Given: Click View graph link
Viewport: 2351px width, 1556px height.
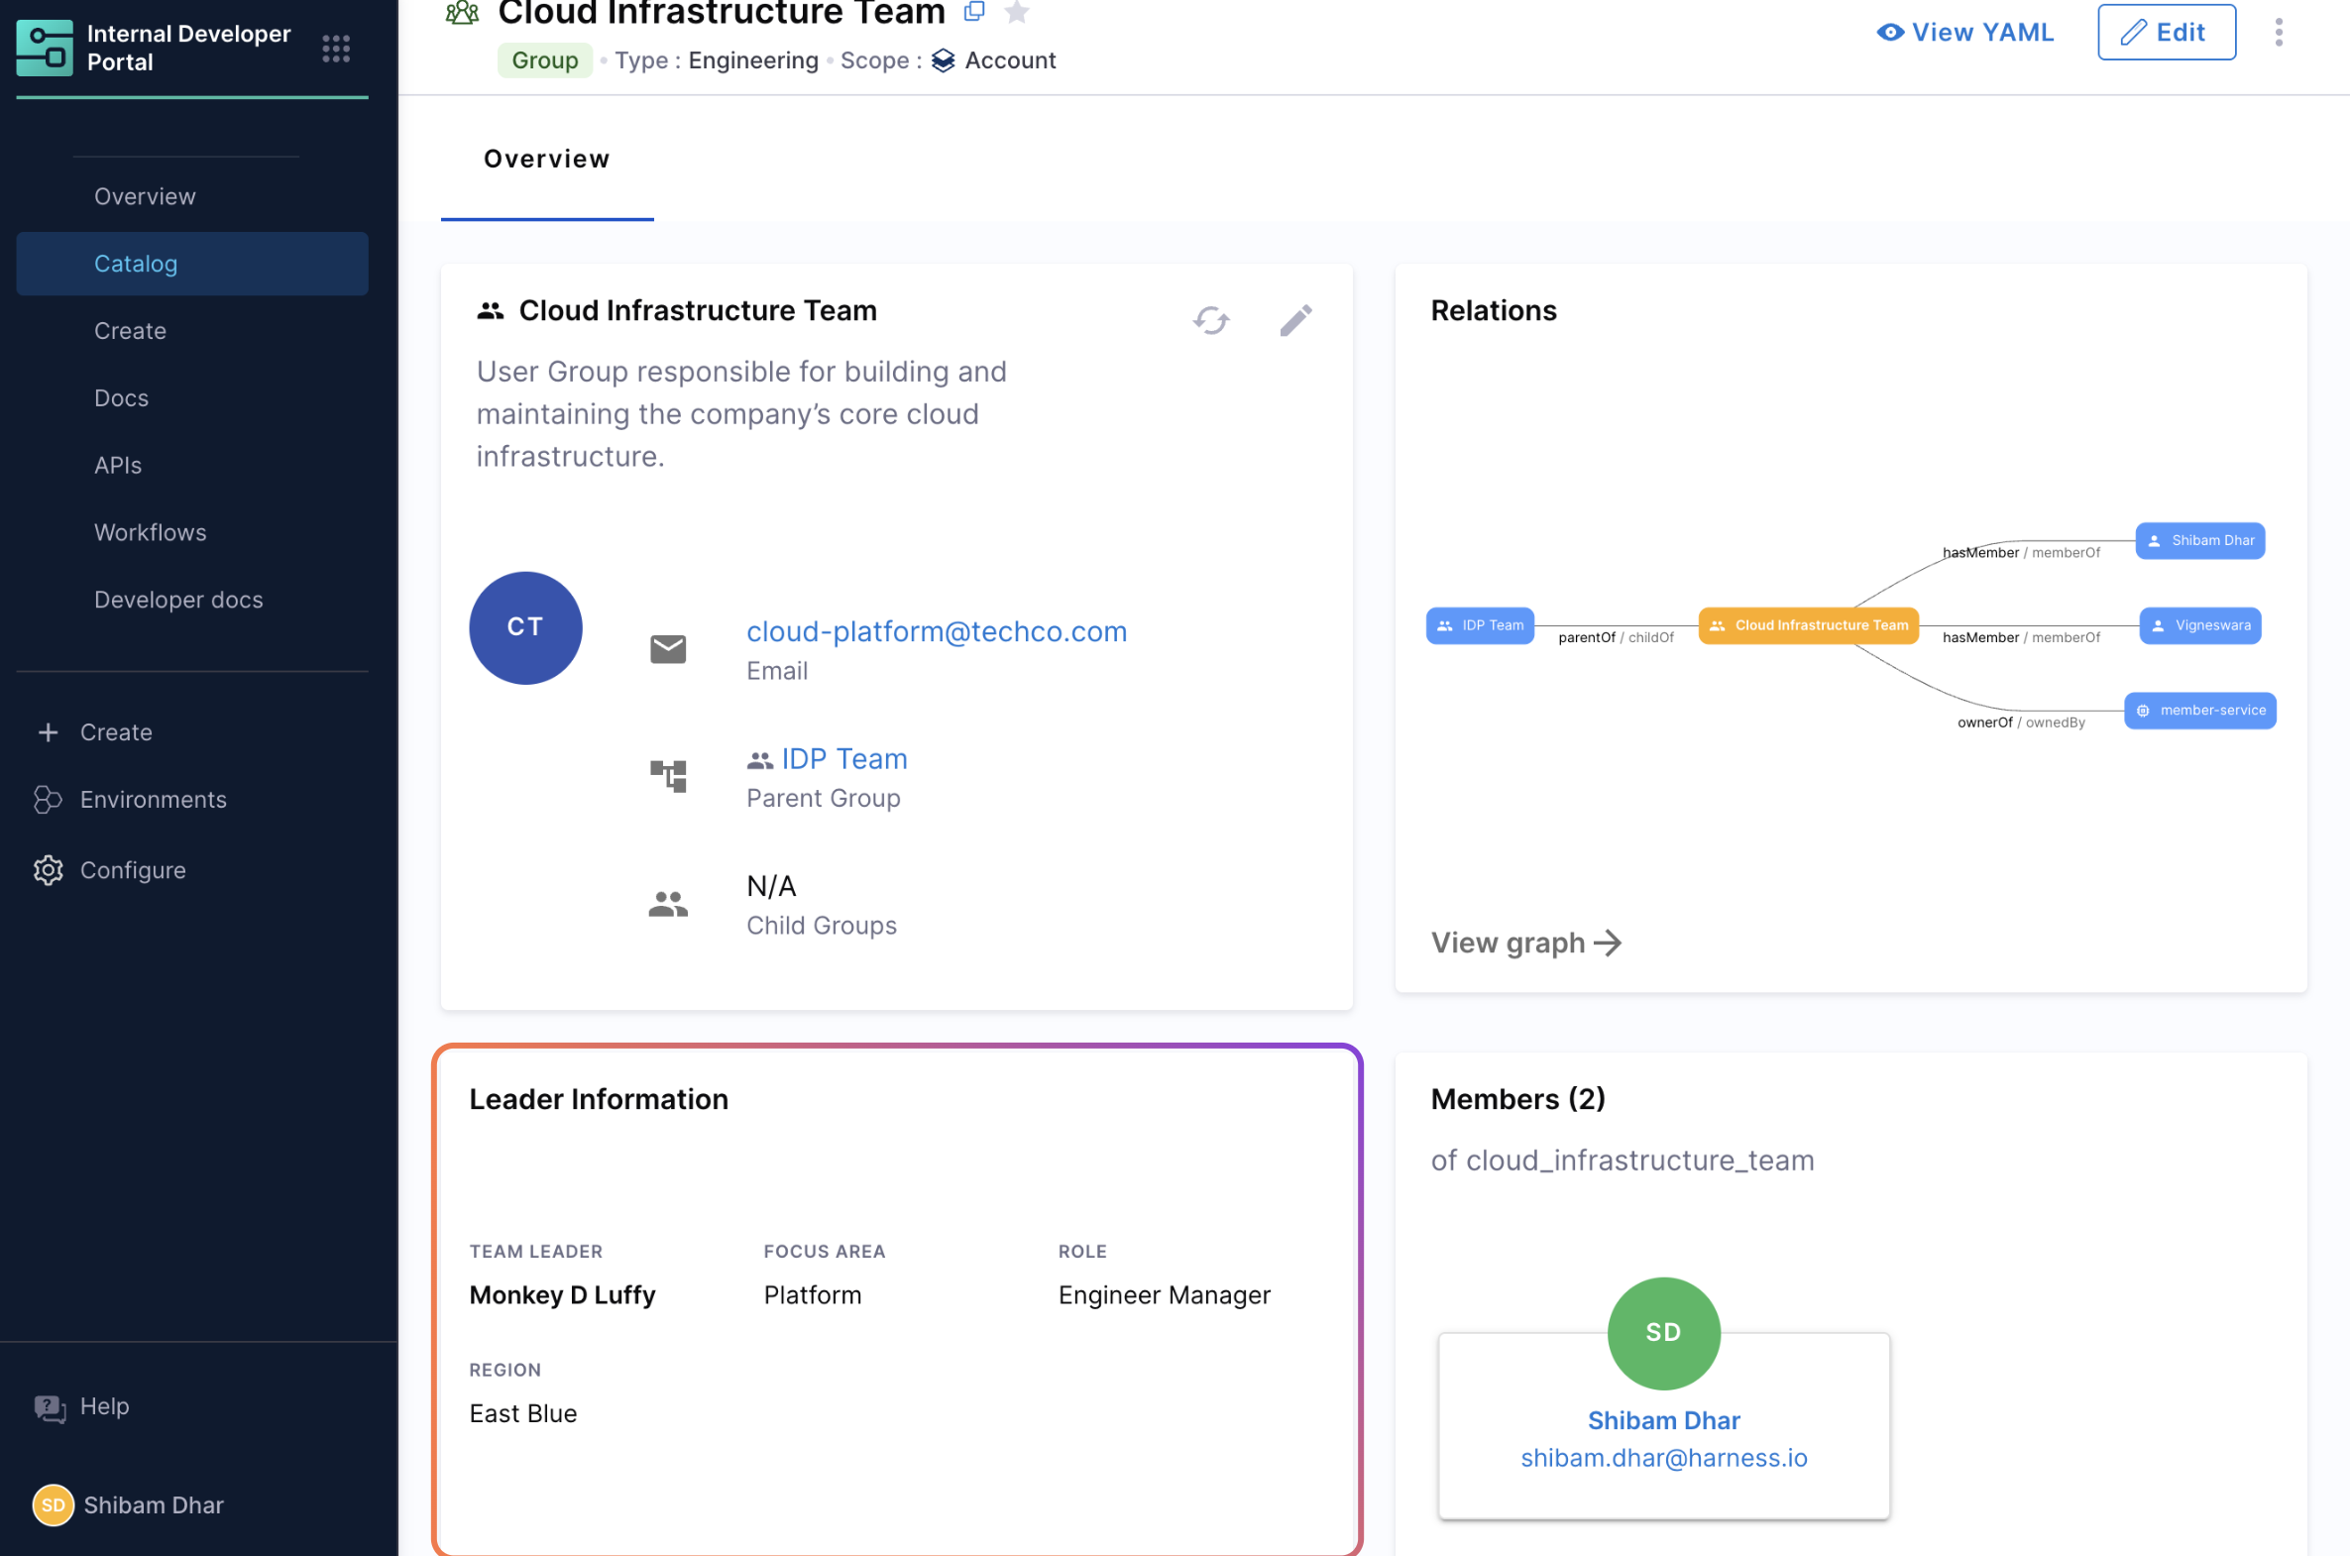Looking at the screenshot, I should pyautogui.click(x=1525, y=943).
